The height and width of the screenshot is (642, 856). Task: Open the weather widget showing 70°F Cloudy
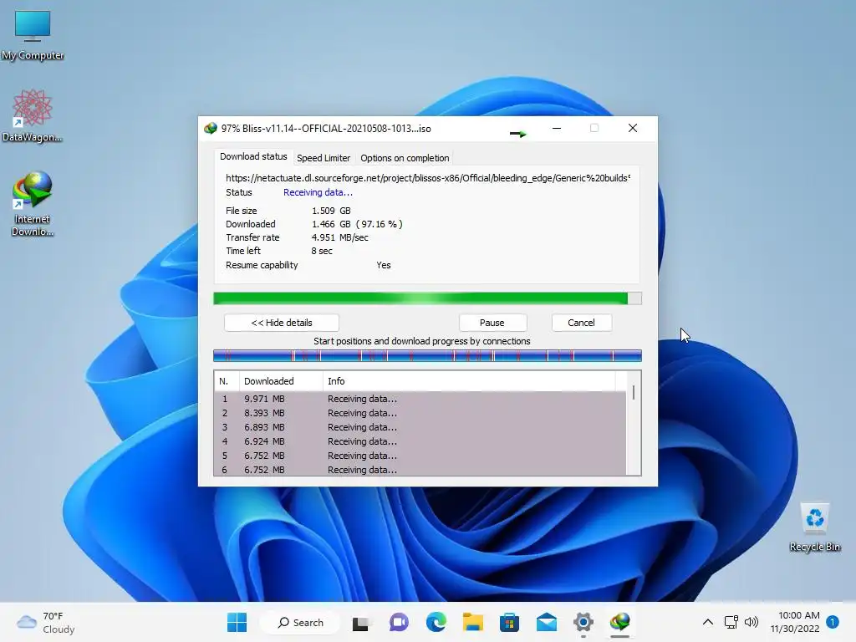46,622
